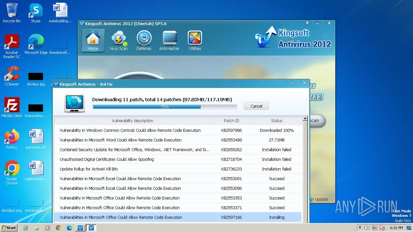The width and height of the screenshot is (413, 232).
Task: Select the Microsoft Word vulnerabilities row
Action: point(178,140)
